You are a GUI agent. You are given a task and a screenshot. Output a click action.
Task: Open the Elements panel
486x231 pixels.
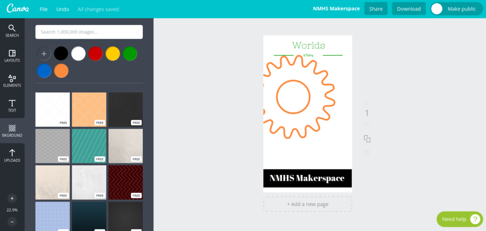[12, 81]
